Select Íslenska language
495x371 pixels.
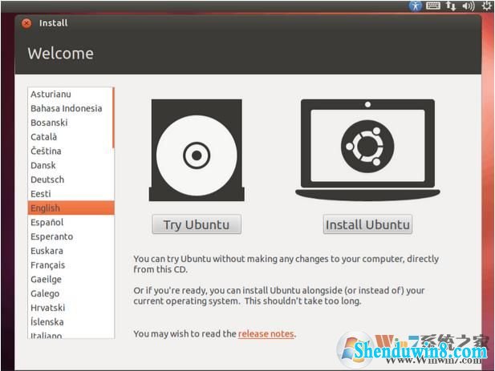point(71,322)
